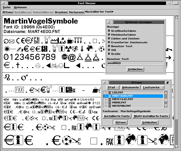This screenshot has width=181, height=151.
Task: Click the NOTEPAD.FNT file icon
Action: [110, 106]
